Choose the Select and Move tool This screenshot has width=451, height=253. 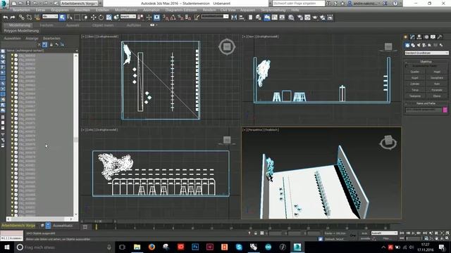(x=93, y=18)
